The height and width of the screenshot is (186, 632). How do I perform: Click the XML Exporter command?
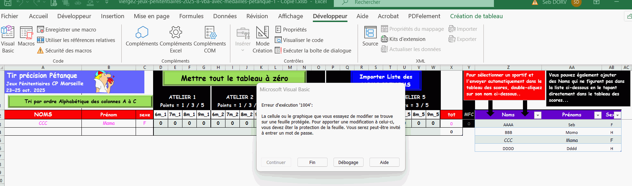coord(462,39)
